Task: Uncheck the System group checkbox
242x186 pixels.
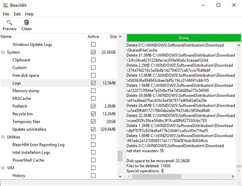Action: click(x=93, y=52)
